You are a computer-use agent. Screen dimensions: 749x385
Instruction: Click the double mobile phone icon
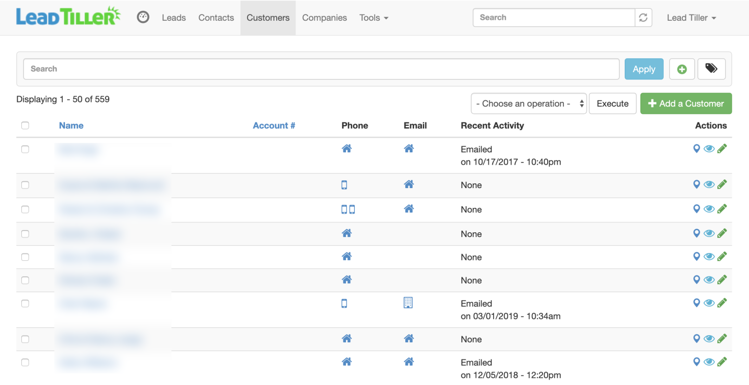(348, 209)
